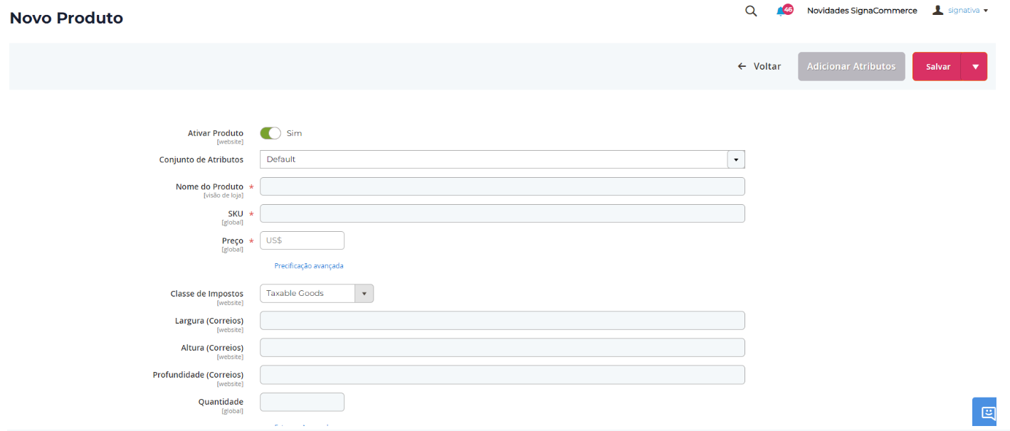Open the Precificação avançada link
The width and height of the screenshot is (1010, 431).
[309, 266]
